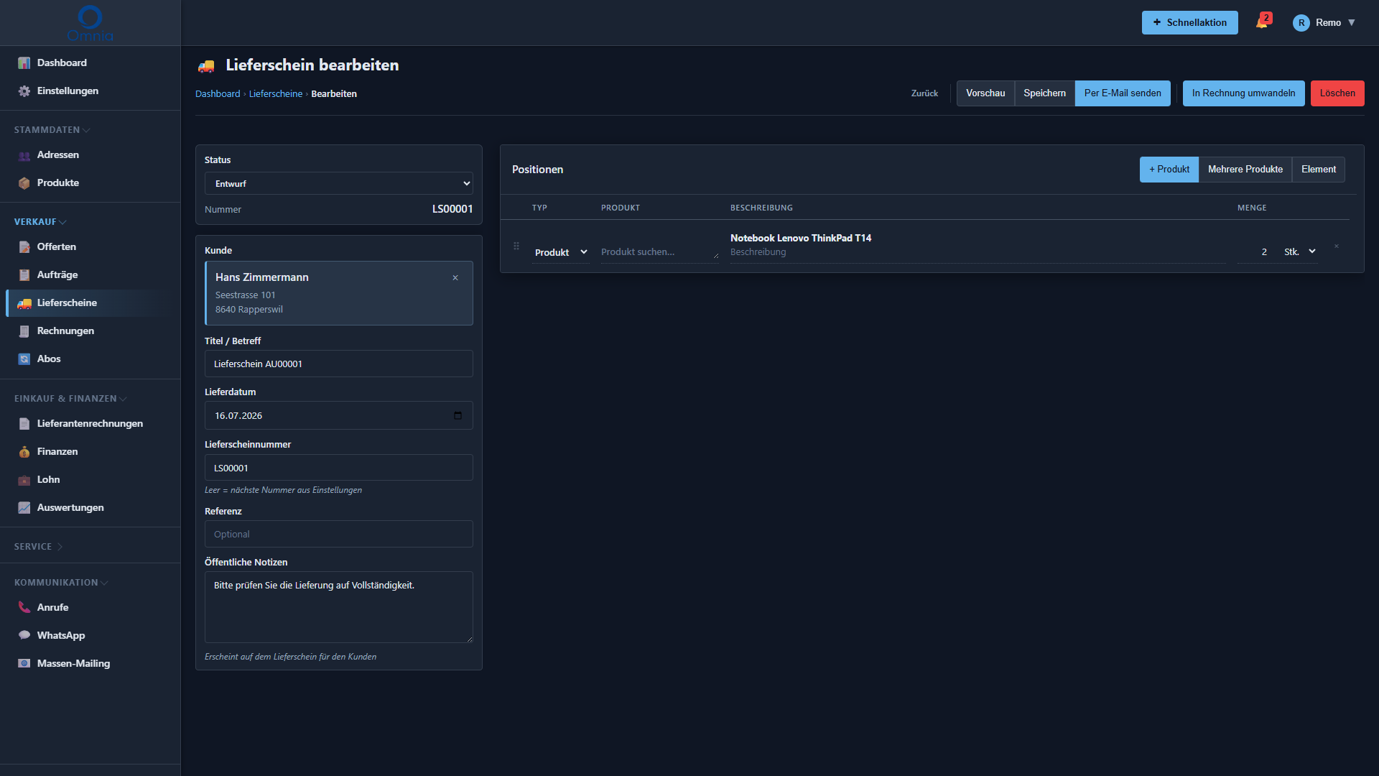Open the Omnia logo home
Viewport: 1379px width, 776px height.
pos(90,23)
